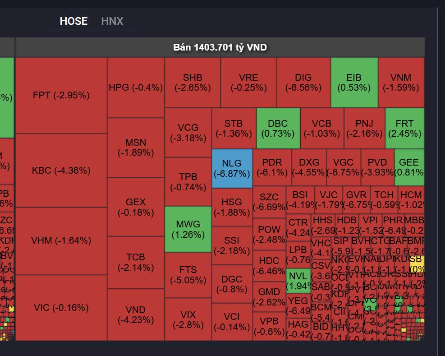Click the Bán 1403.701 tỷ VND header
Screen dimensions: 445x356
(x=220, y=47)
